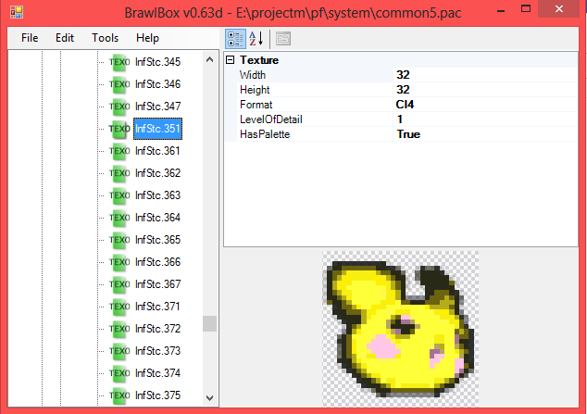This screenshot has height=414, width=587.
Task: Select the InfStc.371 texture node
Action: coord(157,307)
